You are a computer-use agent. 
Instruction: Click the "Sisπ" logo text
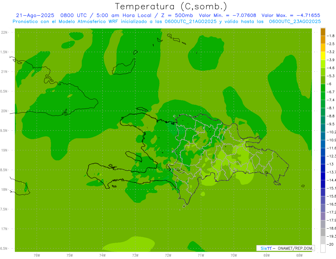point(266,248)
